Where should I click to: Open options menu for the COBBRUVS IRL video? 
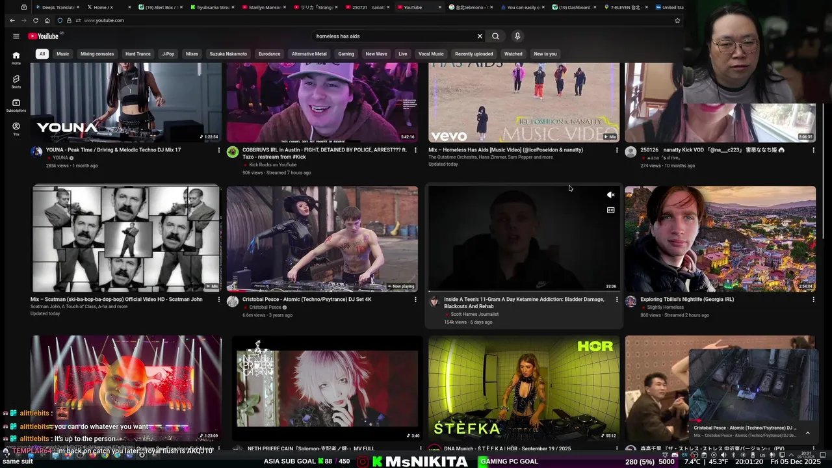[x=415, y=150]
